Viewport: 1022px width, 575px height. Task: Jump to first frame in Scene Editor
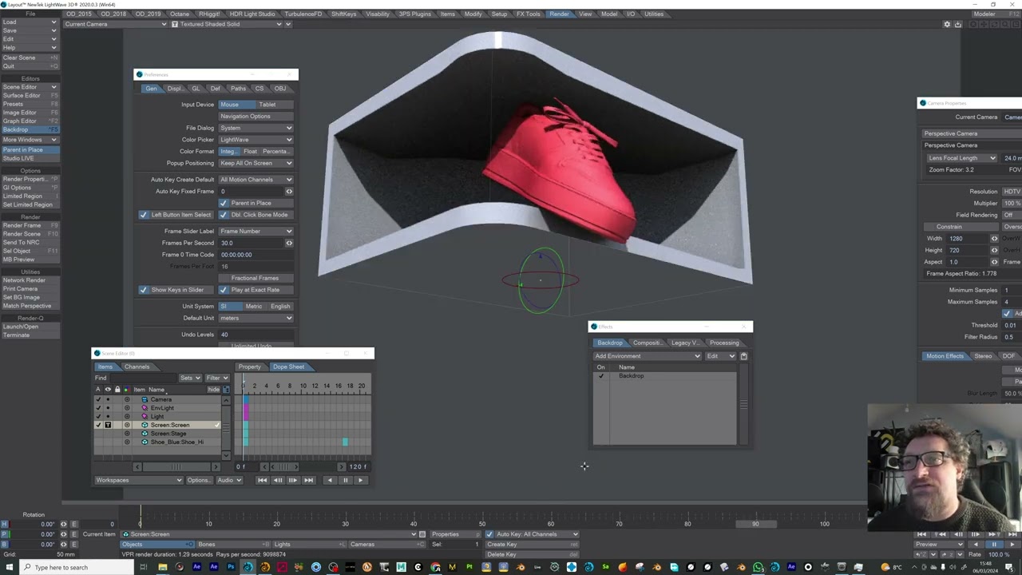click(x=262, y=480)
